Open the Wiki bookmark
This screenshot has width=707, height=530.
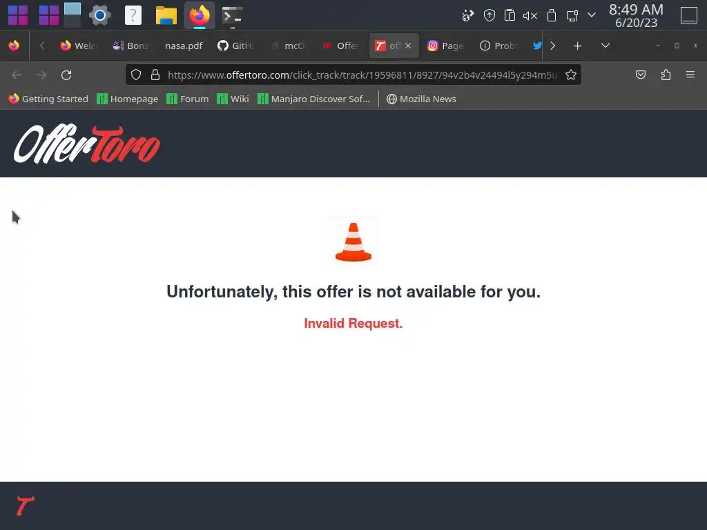click(x=233, y=99)
